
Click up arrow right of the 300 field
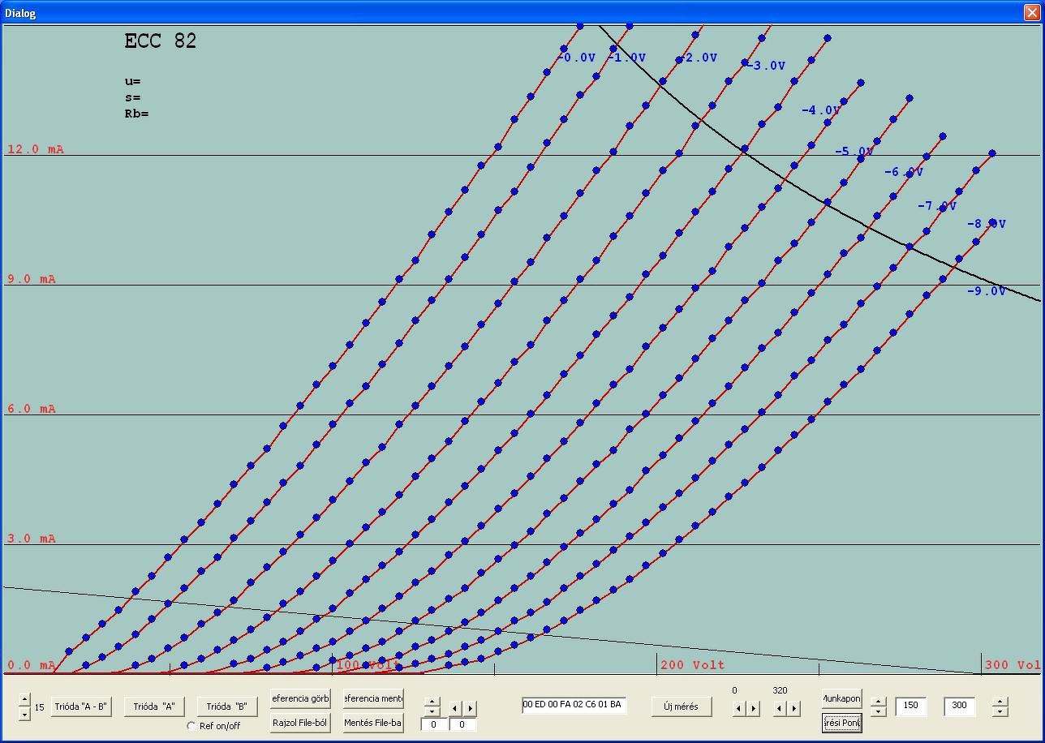pyautogui.click(x=1000, y=702)
